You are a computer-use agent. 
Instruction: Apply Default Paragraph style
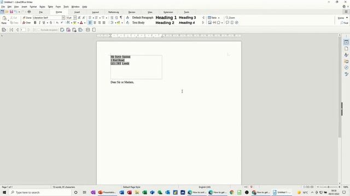click(x=143, y=17)
